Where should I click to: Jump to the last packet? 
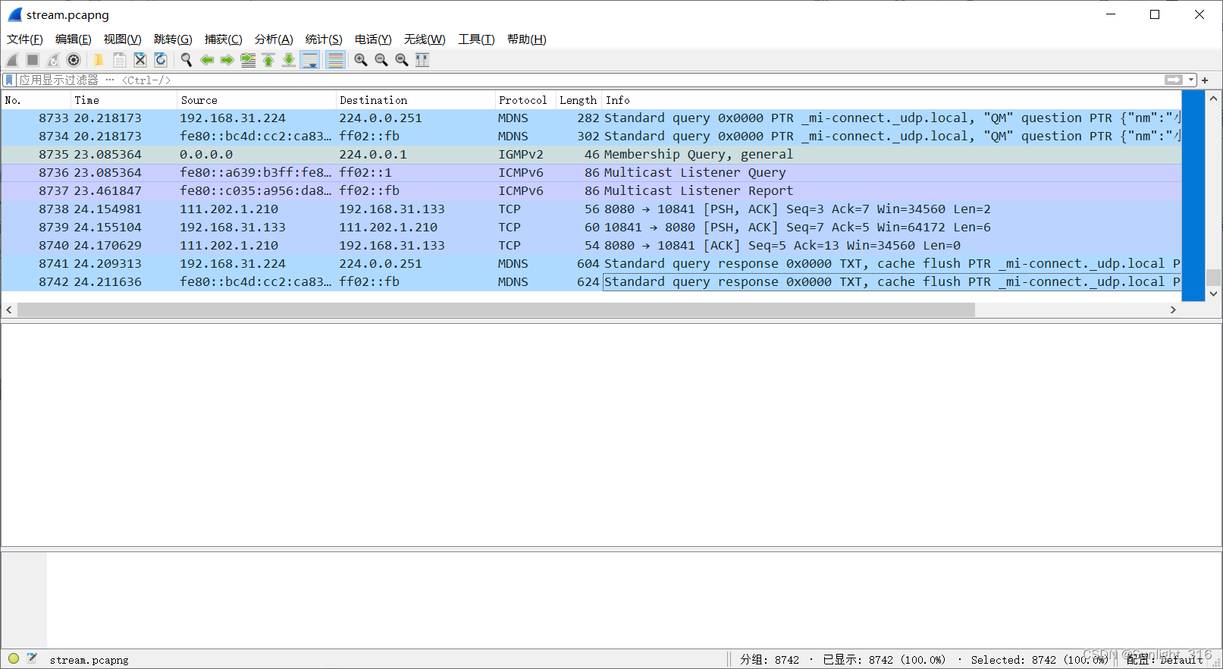(x=289, y=60)
